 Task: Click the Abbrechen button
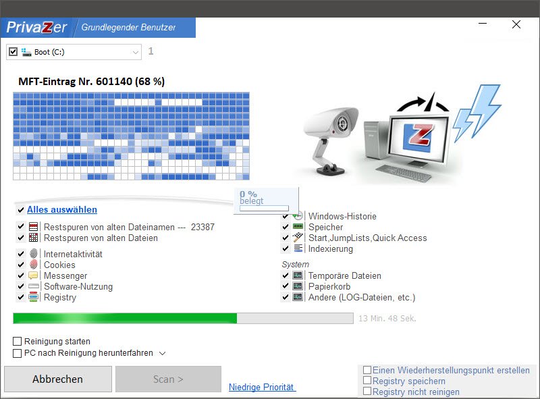(x=58, y=379)
